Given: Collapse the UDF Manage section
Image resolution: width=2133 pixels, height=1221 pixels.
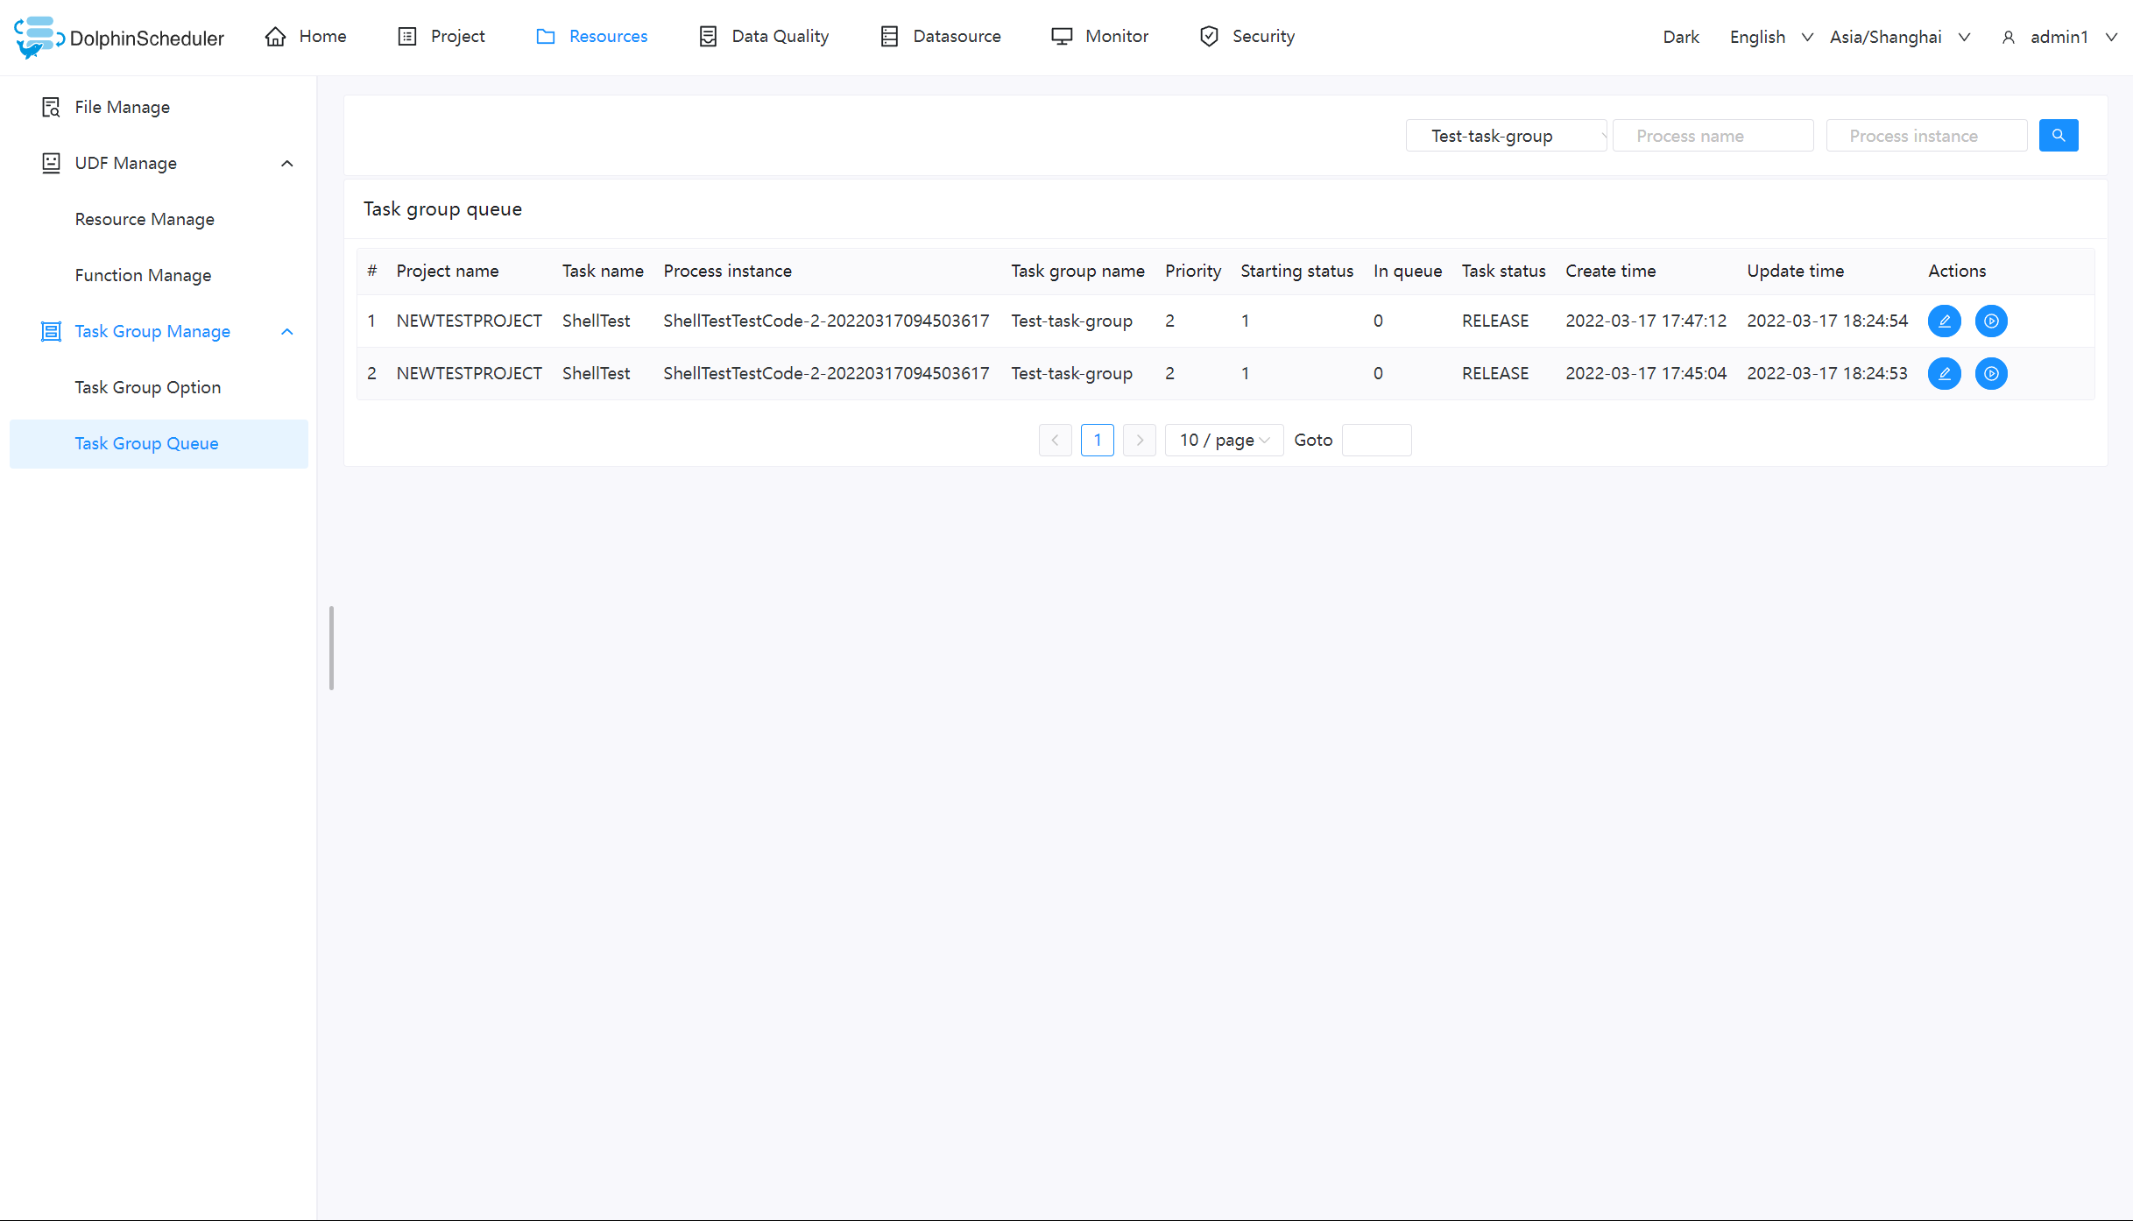Looking at the screenshot, I should (x=286, y=164).
